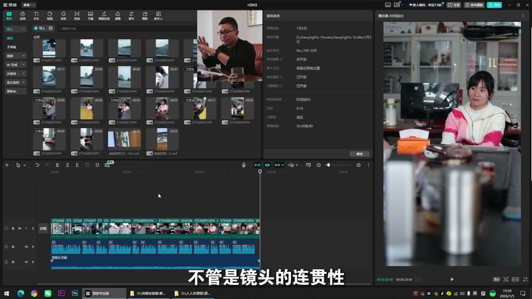Open the 调节 (Adjust) panel icon

[x=131, y=16]
